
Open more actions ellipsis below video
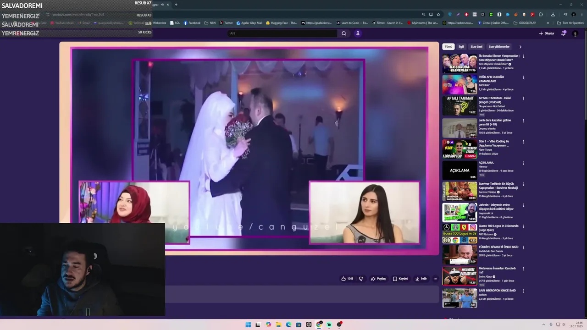tap(435, 279)
